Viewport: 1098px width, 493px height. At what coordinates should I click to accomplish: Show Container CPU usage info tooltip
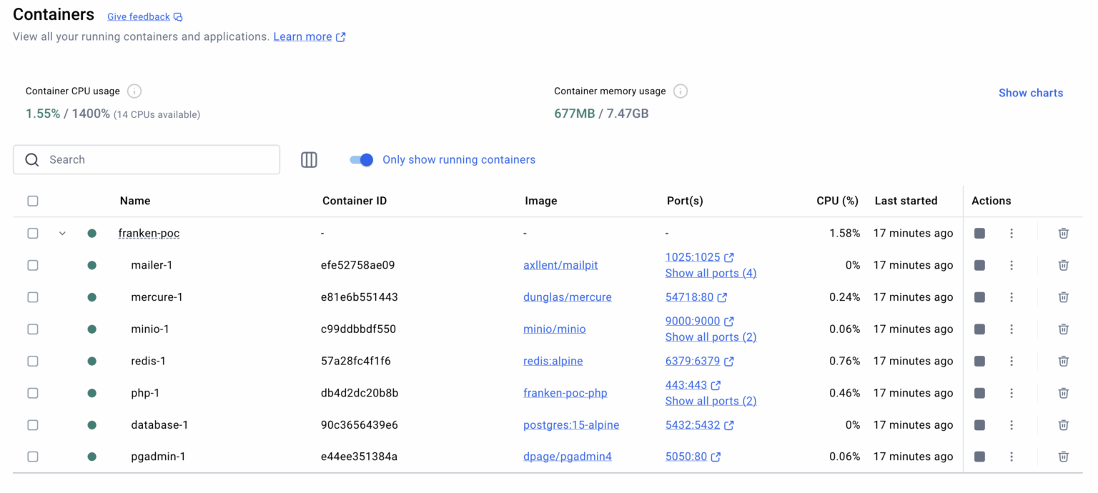(134, 91)
